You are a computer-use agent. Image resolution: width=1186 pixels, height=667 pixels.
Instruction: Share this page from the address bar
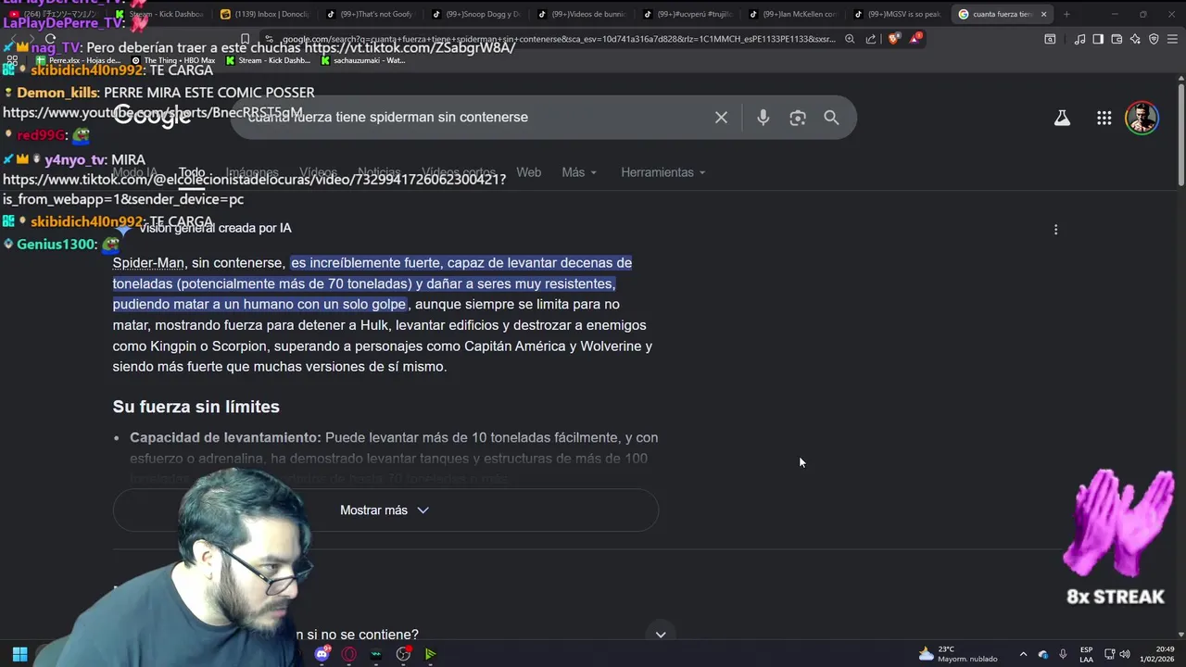pos(871,39)
